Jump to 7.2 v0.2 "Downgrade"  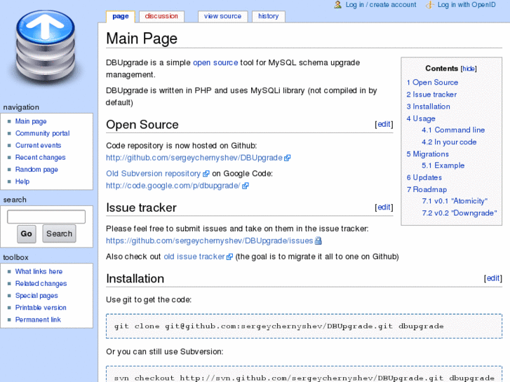459,213
